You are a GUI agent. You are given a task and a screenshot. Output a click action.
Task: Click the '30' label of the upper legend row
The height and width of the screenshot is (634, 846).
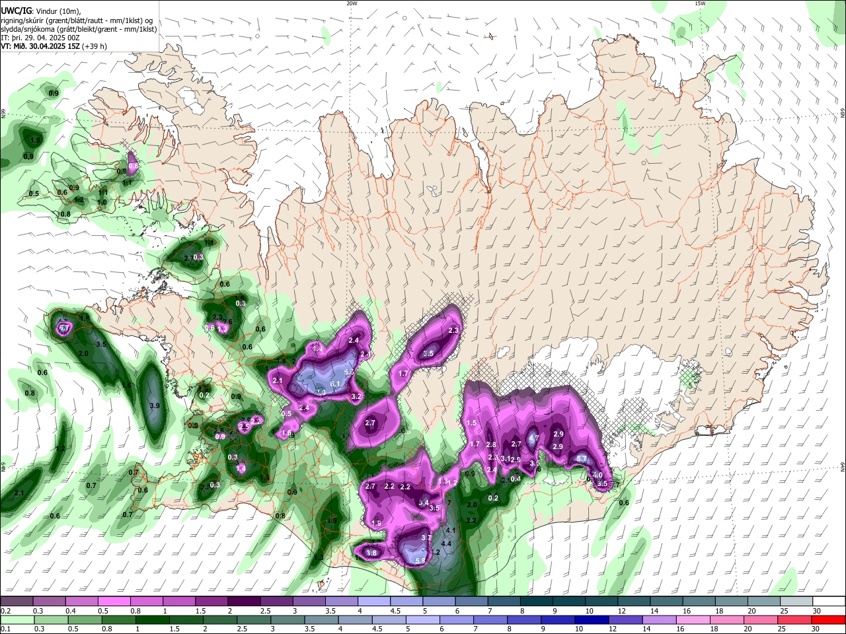[817, 611]
